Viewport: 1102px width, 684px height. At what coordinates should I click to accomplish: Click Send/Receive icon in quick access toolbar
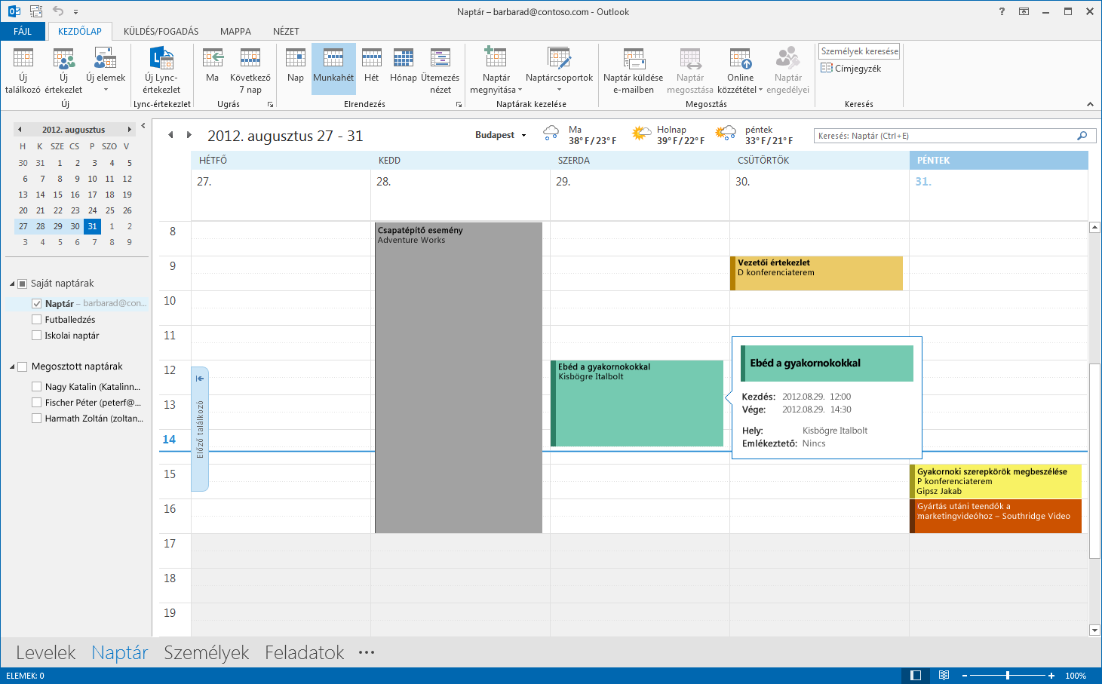click(36, 11)
